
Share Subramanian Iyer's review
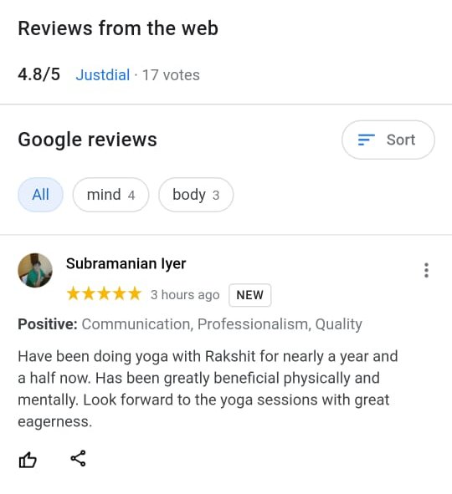[78, 458]
